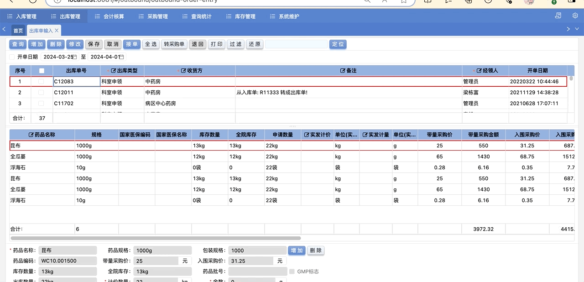Click the edit icon on 出库类型 header

pyautogui.click(x=114, y=71)
